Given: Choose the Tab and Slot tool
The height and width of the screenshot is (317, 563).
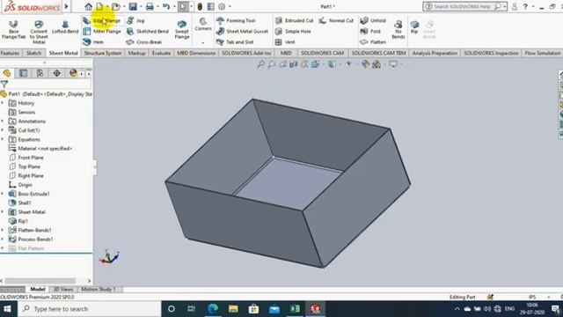Looking at the screenshot, I should tap(235, 42).
